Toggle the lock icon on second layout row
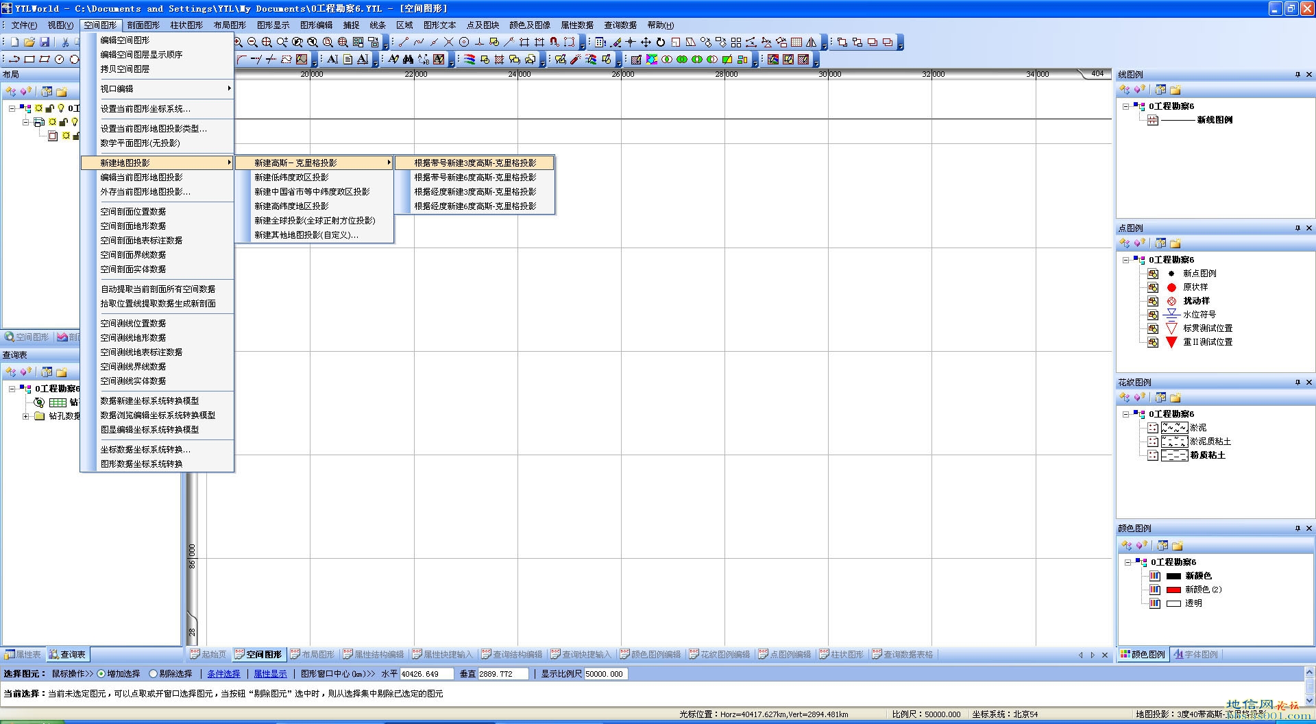This screenshot has height=724, width=1316. pos(63,122)
